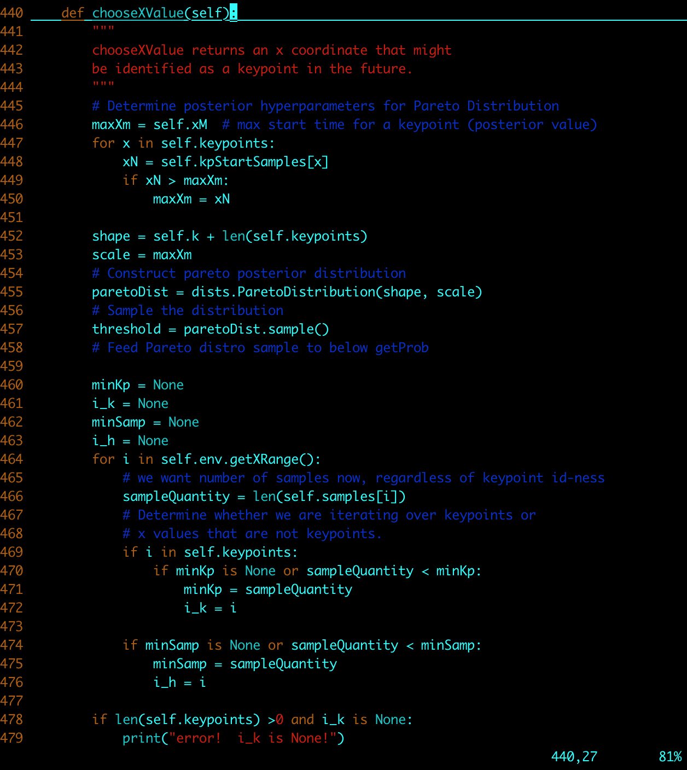Image resolution: width=687 pixels, height=770 pixels.
Task: Click the '# Sample the distribution' comment
Action: click(188, 311)
